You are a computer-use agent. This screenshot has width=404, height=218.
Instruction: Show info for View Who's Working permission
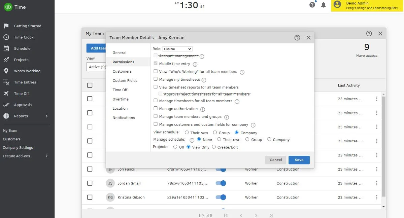(242, 72)
